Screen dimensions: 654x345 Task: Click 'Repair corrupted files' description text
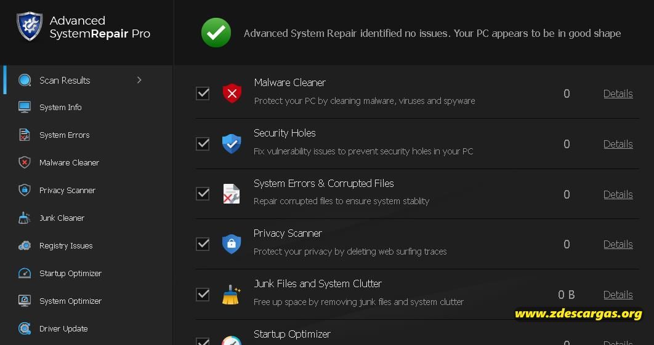(341, 201)
